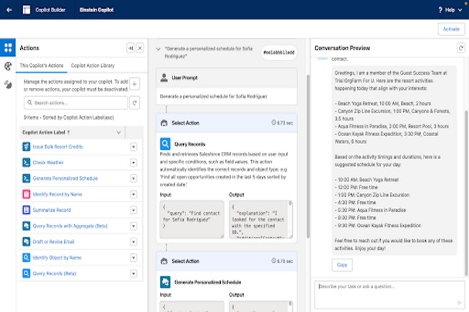
Task: Click the Copilot Builder app icon
Action: [27, 10]
